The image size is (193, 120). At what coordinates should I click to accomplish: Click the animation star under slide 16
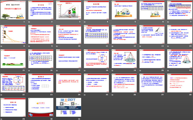coord(29,71)
